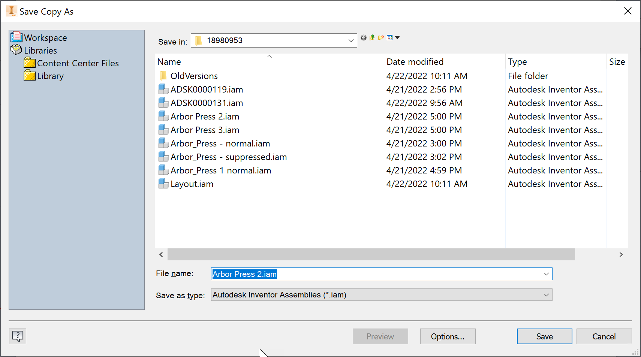Viewport: 641px width, 357px height.
Task: Click the help question mark icon
Action: click(17, 336)
